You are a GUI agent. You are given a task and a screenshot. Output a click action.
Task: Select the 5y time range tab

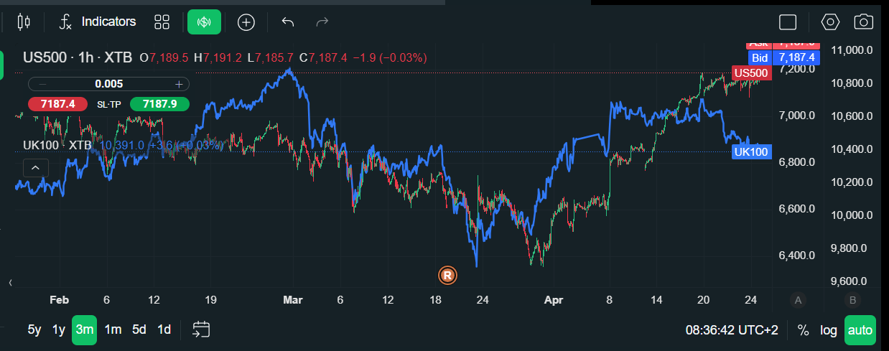click(x=34, y=330)
